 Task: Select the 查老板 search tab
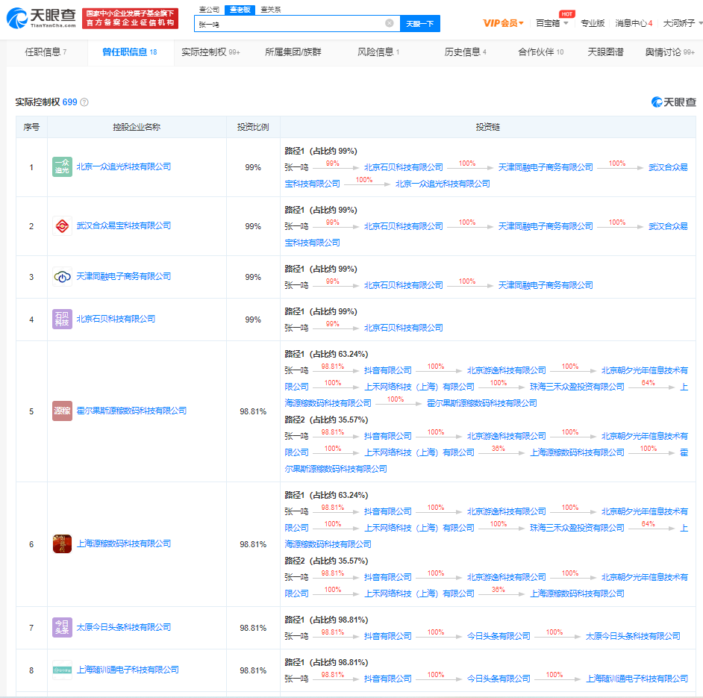(240, 10)
